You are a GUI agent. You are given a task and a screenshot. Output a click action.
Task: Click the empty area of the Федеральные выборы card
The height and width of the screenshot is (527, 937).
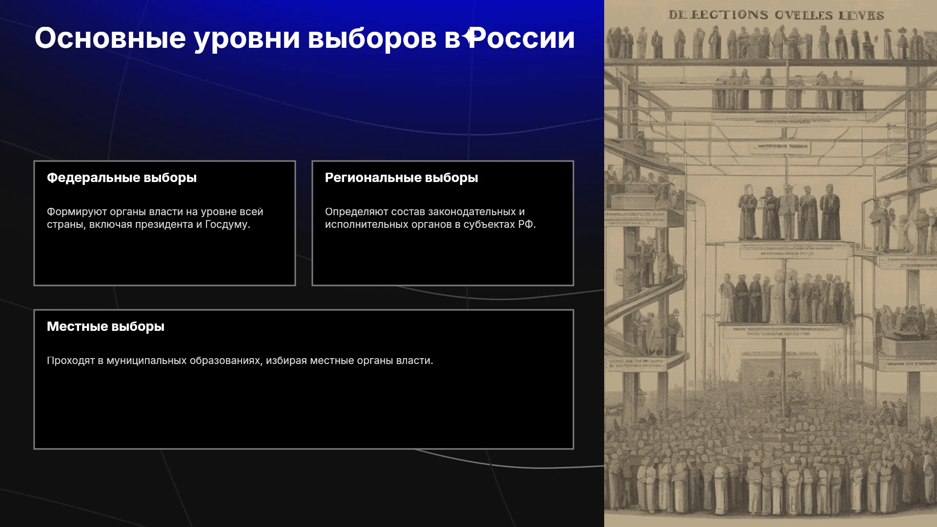coord(164,259)
